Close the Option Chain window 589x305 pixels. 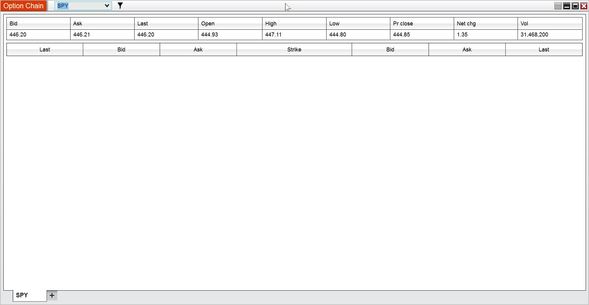pyautogui.click(x=584, y=6)
